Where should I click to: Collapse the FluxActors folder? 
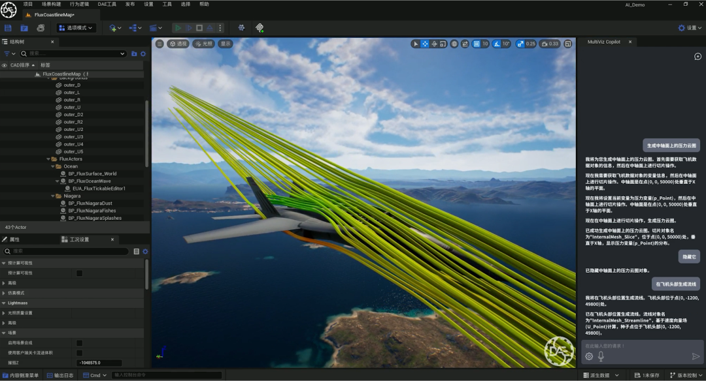point(48,159)
